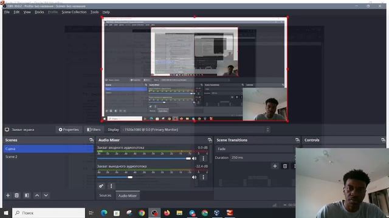
Task: Mute Захват входного аудиопотока speaker
Action: click(x=194, y=159)
